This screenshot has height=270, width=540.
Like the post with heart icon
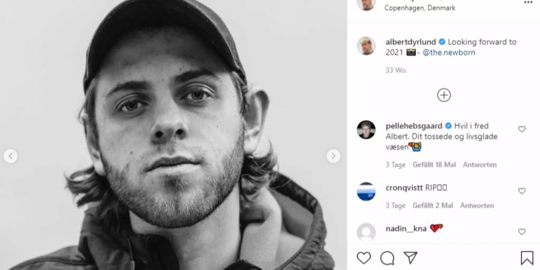coord(364,258)
